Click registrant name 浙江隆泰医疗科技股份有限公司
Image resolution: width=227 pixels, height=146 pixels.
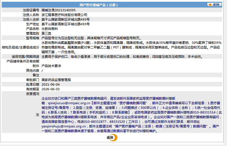click(64, 15)
